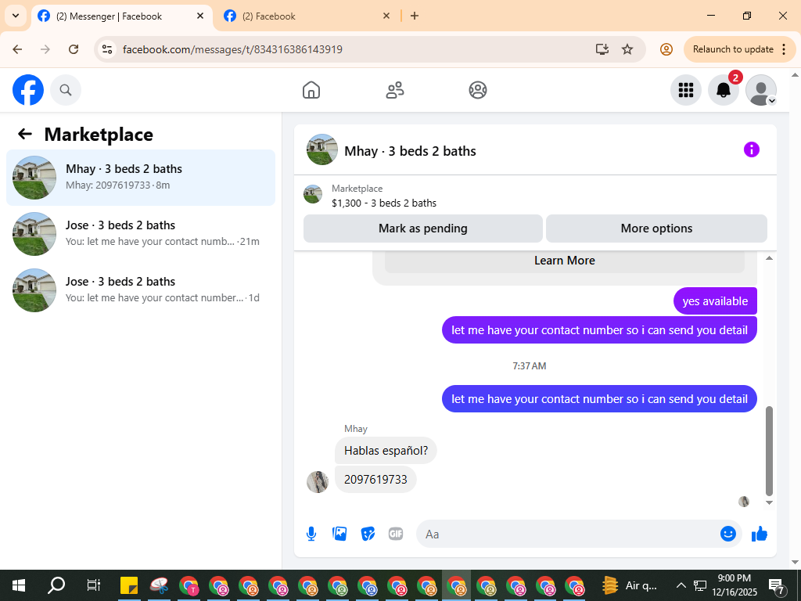
Task: Open the Friends icon in top navigation
Action: click(394, 90)
